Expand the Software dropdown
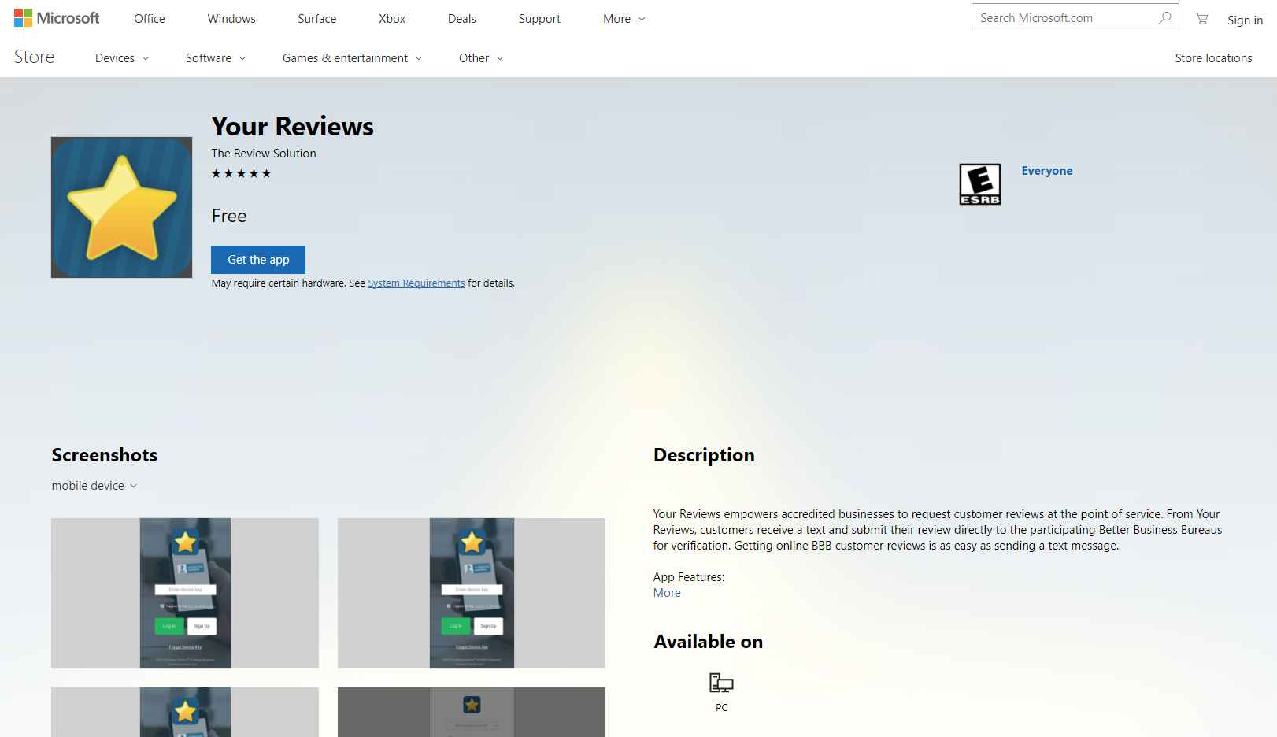 (x=216, y=58)
